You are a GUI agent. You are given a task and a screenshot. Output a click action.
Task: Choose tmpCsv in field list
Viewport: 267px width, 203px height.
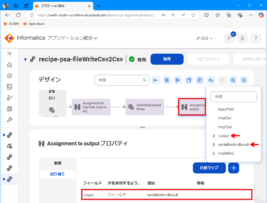pyautogui.click(x=225, y=118)
